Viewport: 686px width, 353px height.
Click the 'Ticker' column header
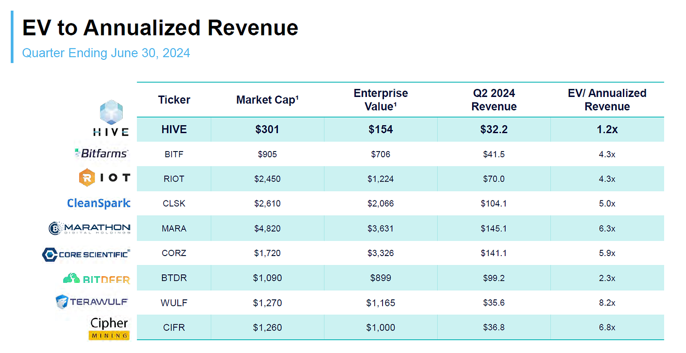click(174, 100)
